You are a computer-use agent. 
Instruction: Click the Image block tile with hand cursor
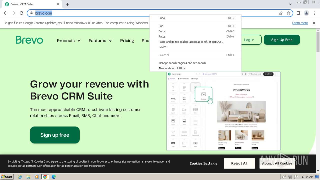click(x=204, y=94)
